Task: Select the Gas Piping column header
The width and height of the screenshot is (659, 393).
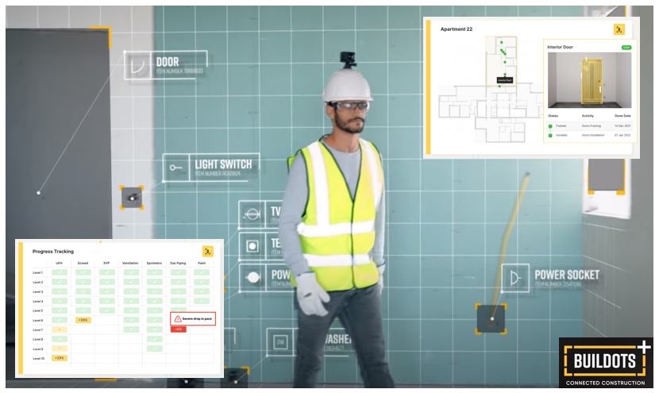Action: pos(178,263)
